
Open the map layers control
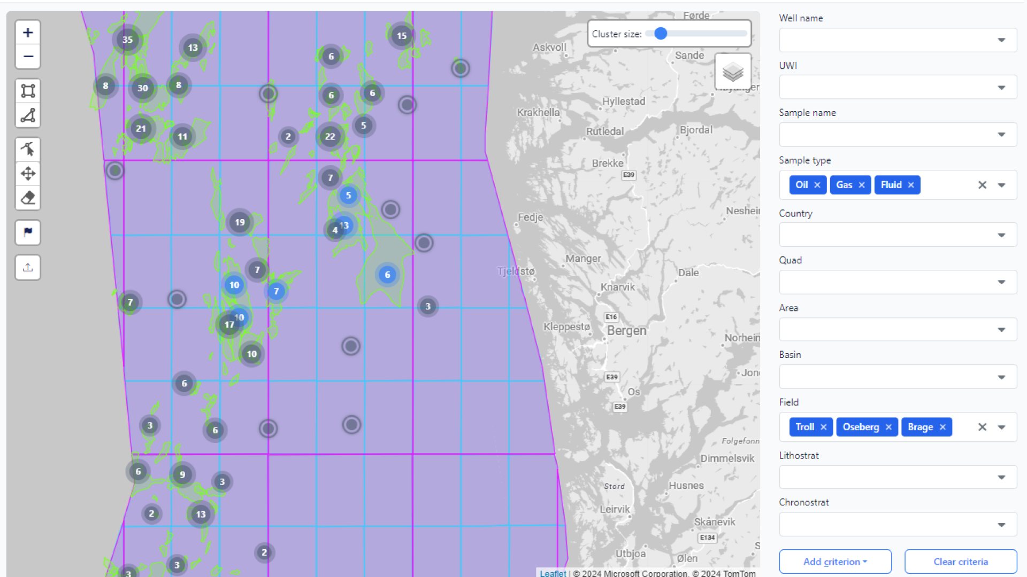(733, 72)
